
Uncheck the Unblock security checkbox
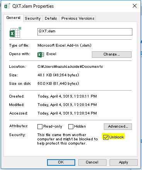[106, 137]
